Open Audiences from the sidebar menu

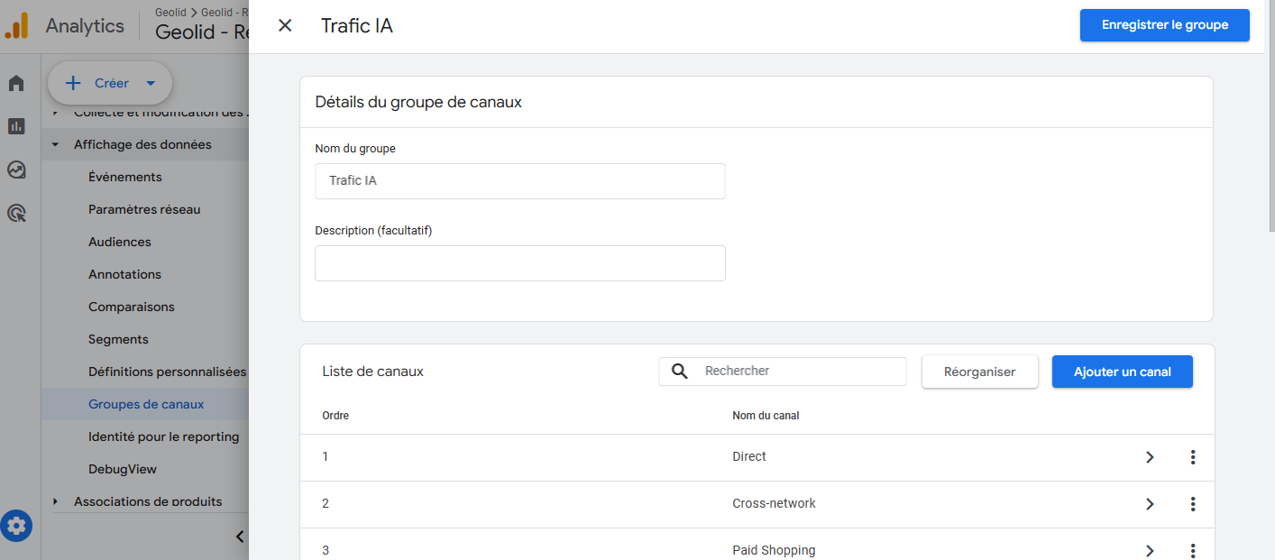point(119,241)
